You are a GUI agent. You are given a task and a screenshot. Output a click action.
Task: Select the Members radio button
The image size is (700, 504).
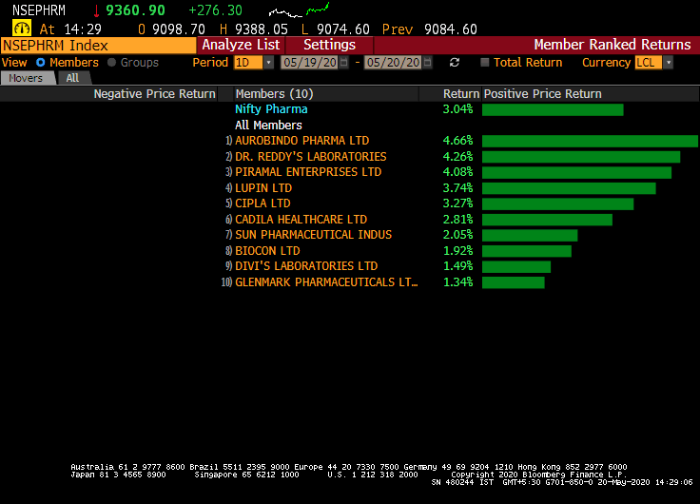pyautogui.click(x=41, y=63)
